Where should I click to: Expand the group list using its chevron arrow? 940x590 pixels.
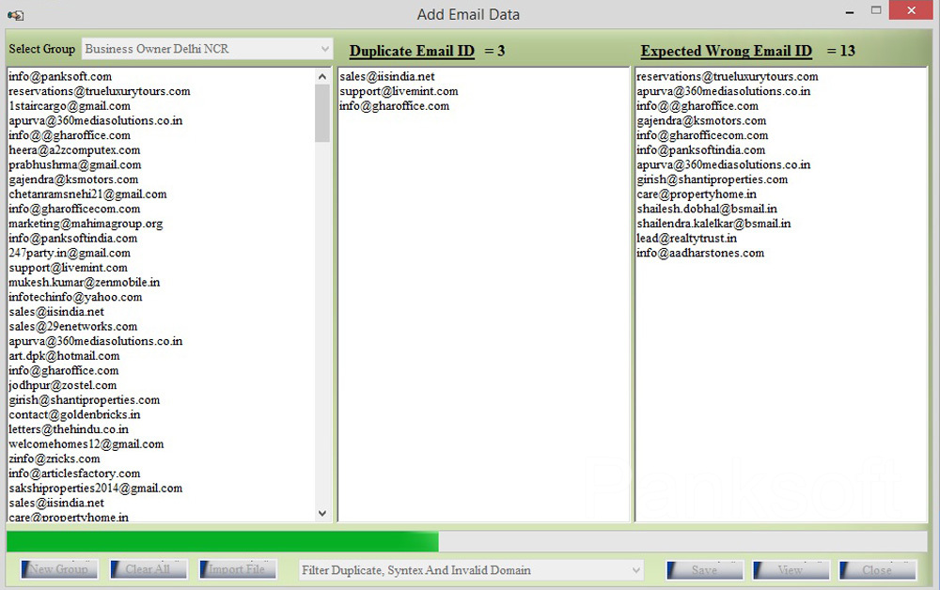tap(326, 49)
